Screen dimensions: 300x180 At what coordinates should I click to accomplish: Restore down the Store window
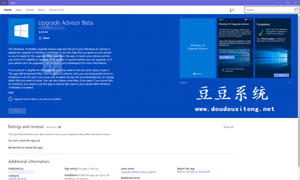coord(287,2)
